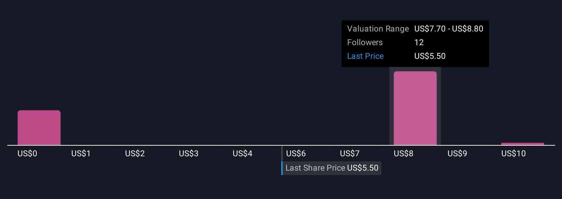Select the pink bar at US$0
The width and height of the screenshot is (562, 199).
coord(39,128)
